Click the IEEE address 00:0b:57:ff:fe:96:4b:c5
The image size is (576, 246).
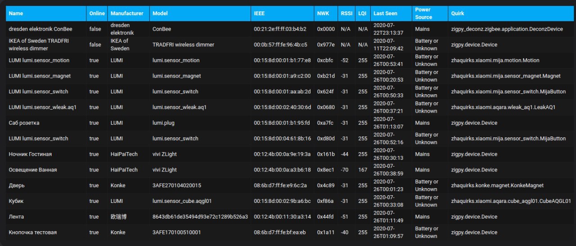[280, 45]
